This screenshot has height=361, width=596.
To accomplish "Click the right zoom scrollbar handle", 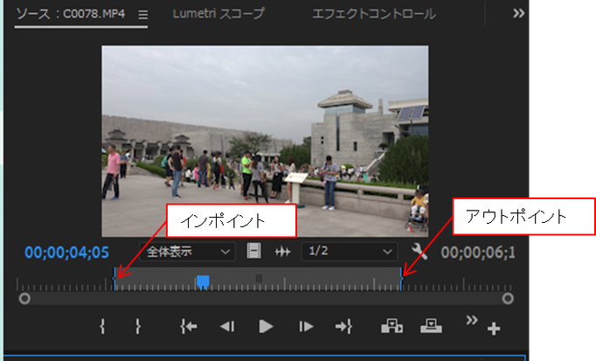I will [x=508, y=299].
